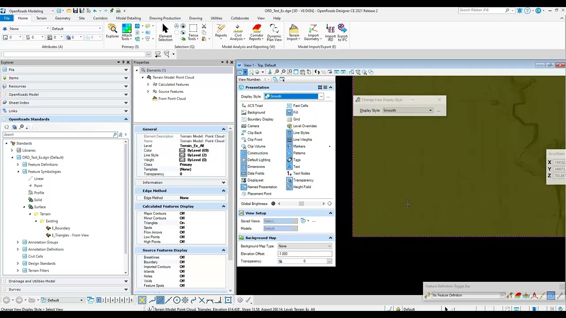Open the Display Style dropdown in Presentation

coord(321,96)
